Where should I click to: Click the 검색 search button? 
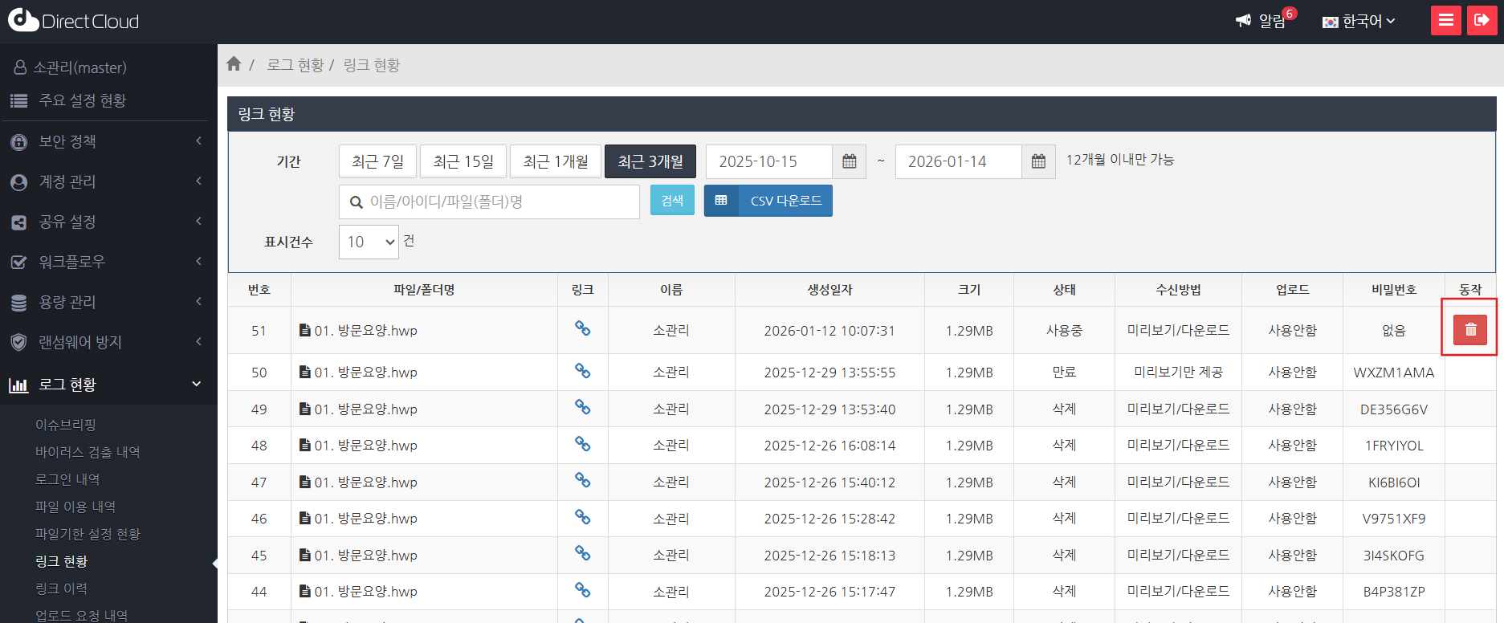click(672, 201)
